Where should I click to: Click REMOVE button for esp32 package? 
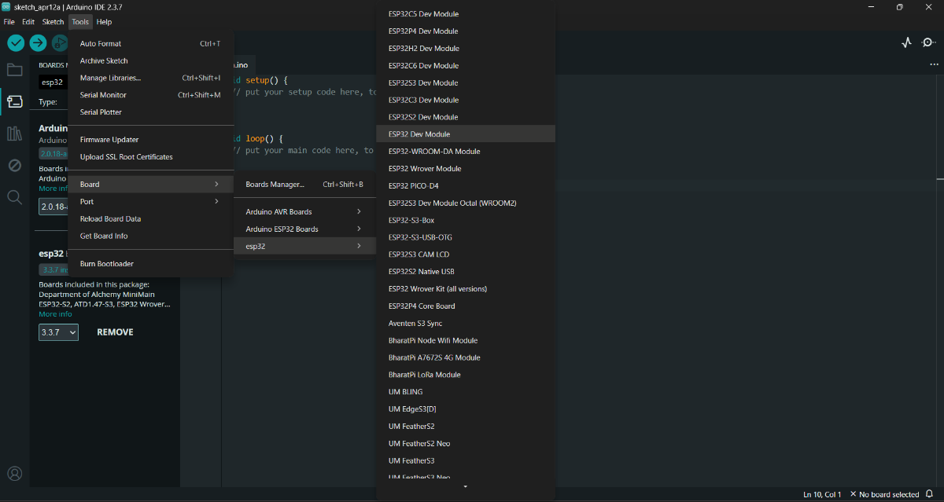(115, 332)
